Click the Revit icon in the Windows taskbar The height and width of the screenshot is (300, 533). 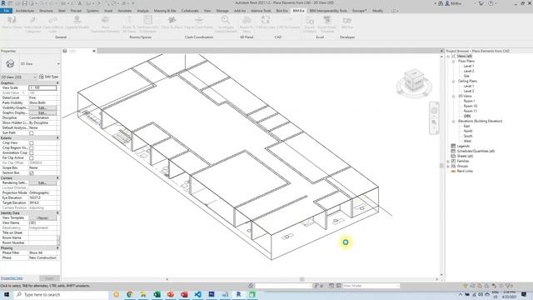pos(239,294)
